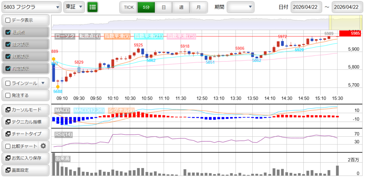This screenshot has height=178, width=365.
Task: Select the 週 weekly chart tab
Action: point(181,7)
